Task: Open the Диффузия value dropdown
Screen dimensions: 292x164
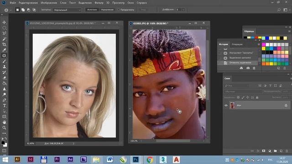Action: pyautogui.click(x=183, y=10)
